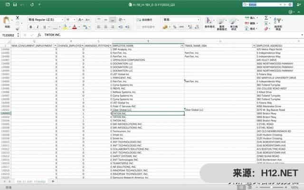
Task: Apply the yellow fill color
Action: pos(66,27)
